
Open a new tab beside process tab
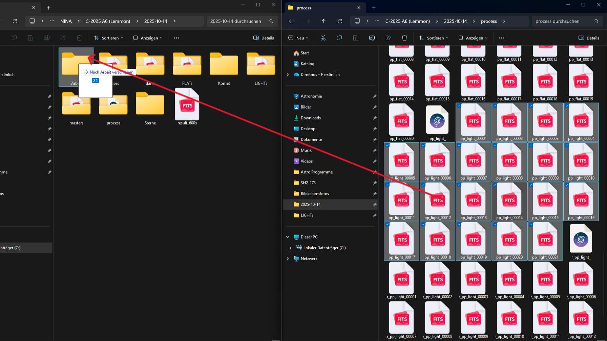tap(374, 8)
